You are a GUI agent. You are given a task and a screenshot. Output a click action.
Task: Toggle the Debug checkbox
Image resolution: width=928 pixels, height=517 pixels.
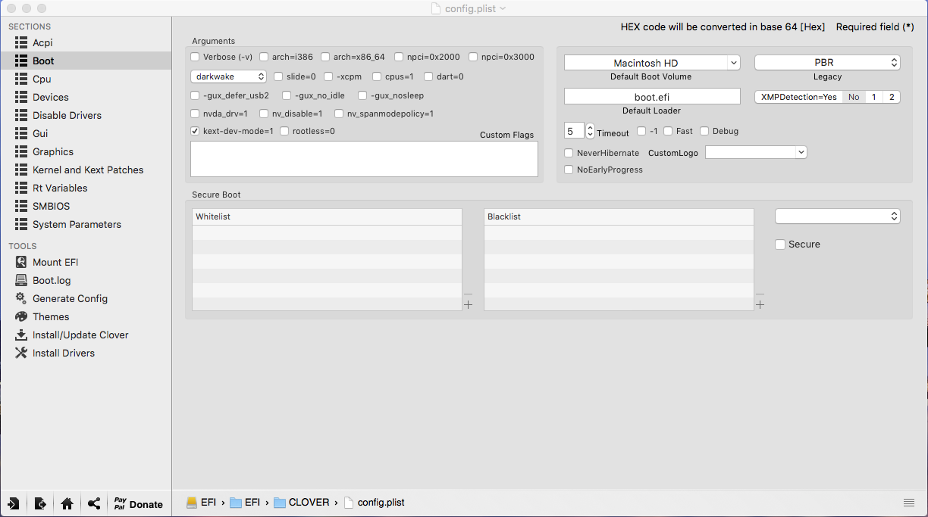tap(704, 131)
